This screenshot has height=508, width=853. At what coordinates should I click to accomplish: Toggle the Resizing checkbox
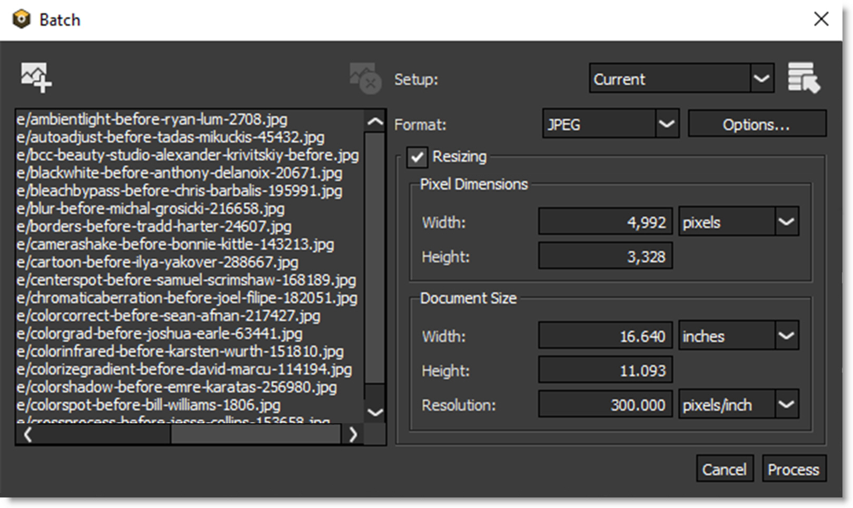point(417,157)
